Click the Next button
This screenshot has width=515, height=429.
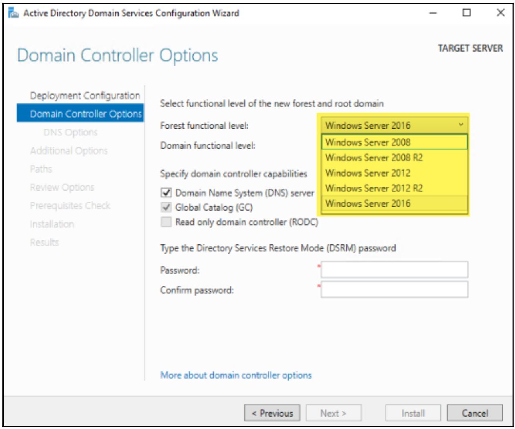coord(333,413)
